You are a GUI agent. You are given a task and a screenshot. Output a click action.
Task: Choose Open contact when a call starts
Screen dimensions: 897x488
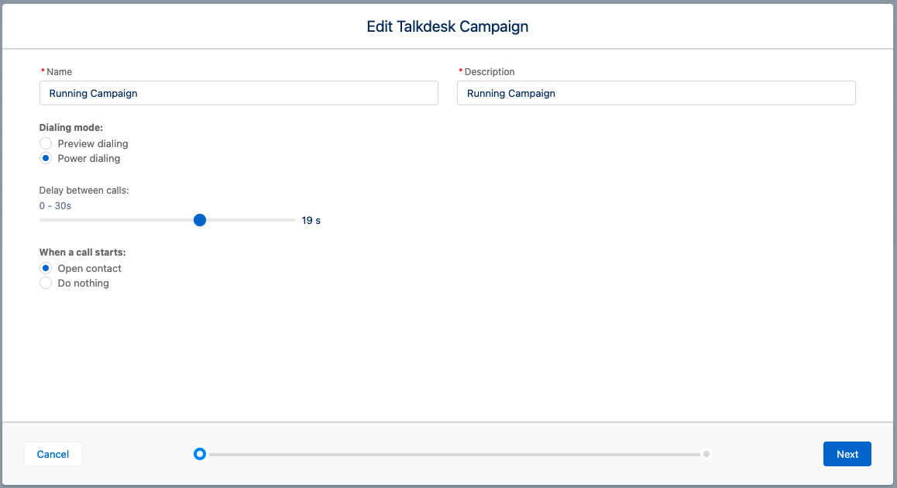(46, 268)
